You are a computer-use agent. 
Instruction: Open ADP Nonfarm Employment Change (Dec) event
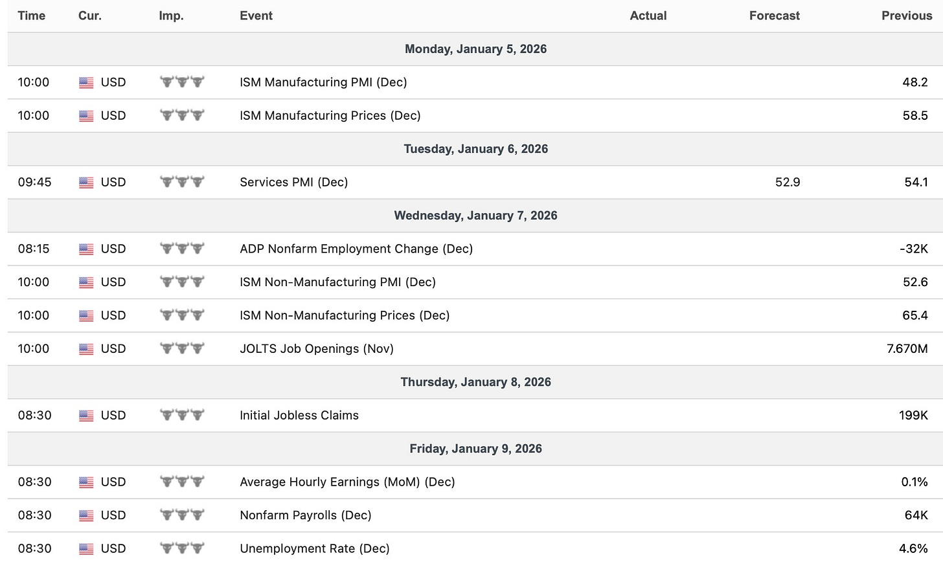(x=356, y=249)
